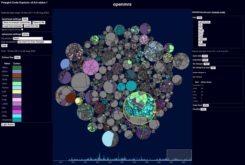
Task: Click the Mike cyan colour swatch
Action: [x=17, y=116]
